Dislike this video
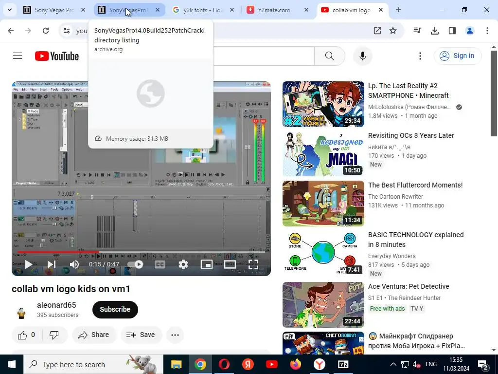The image size is (498, 374). click(54, 335)
